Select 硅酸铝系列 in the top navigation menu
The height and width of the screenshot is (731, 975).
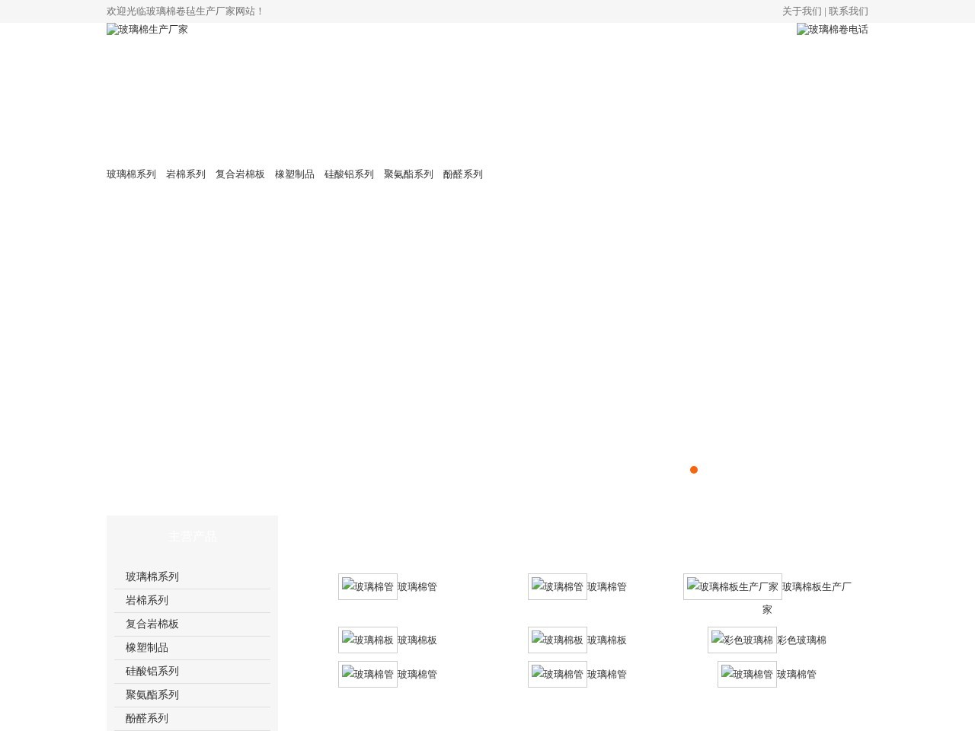coord(349,174)
